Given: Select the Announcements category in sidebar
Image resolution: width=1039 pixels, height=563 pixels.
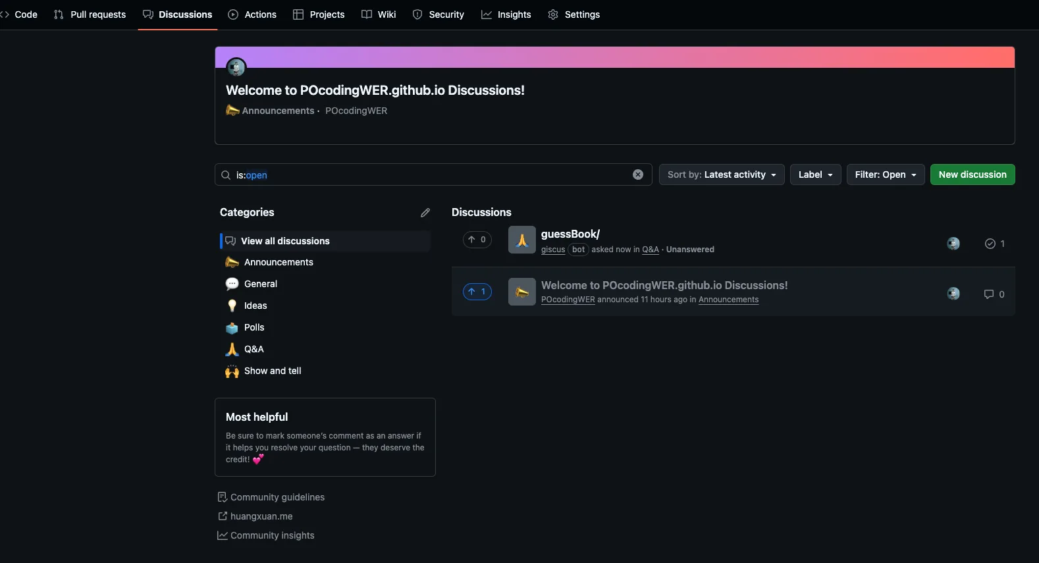Looking at the screenshot, I should [x=279, y=262].
